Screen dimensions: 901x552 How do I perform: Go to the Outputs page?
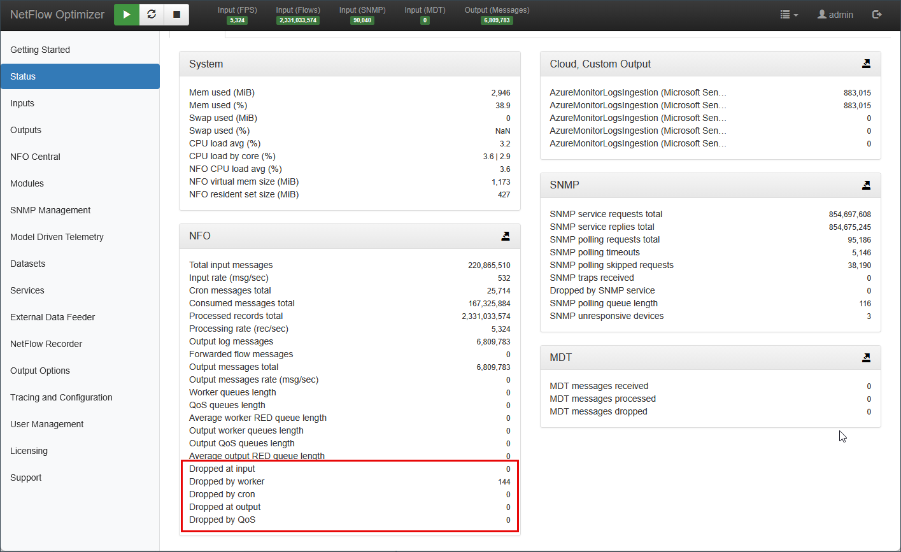coord(25,130)
